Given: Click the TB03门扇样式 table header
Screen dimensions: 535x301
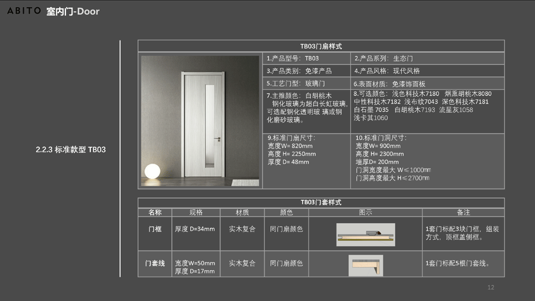Looking at the screenshot, I should (x=321, y=46).
